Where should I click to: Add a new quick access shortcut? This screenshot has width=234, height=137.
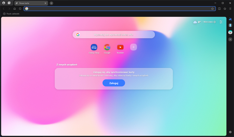(x=133, y=47)
